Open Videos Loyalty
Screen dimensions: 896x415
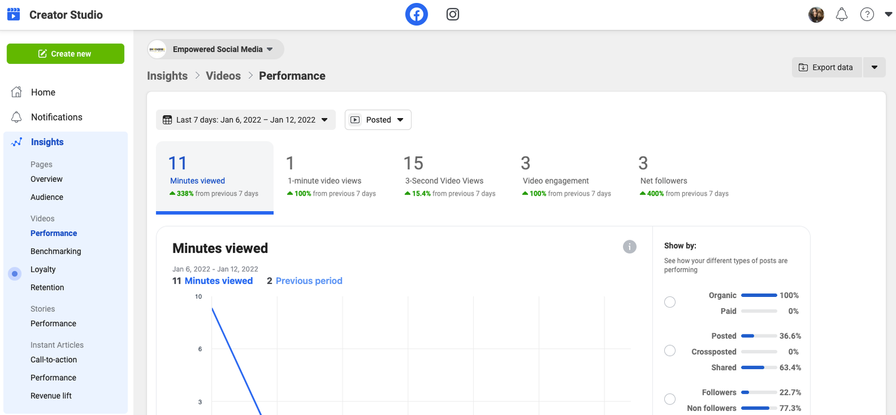[x=43, y=270]
